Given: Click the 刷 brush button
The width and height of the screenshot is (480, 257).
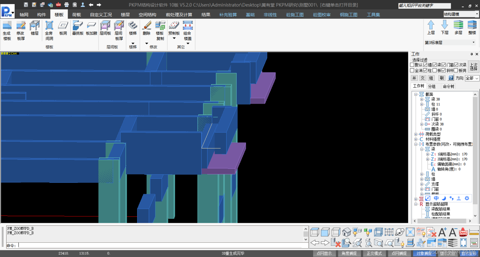Looking at the screenshot, I should pos(442,78).
